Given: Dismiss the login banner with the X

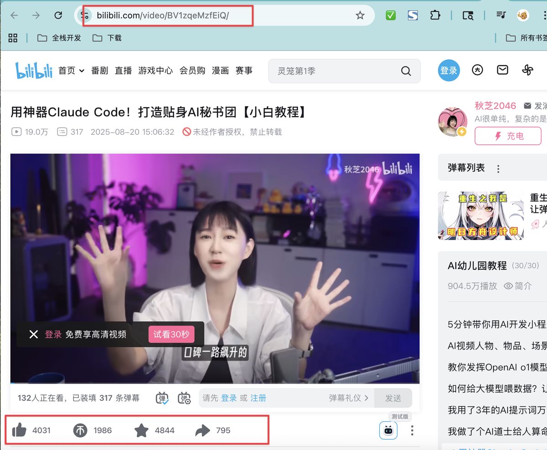Looking at the screenshot, I should (x=33, y=334).
